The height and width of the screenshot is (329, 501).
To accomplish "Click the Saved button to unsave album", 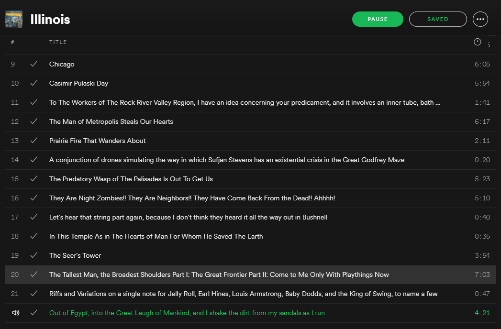I will pyautogui.click(x=437, y=19).
